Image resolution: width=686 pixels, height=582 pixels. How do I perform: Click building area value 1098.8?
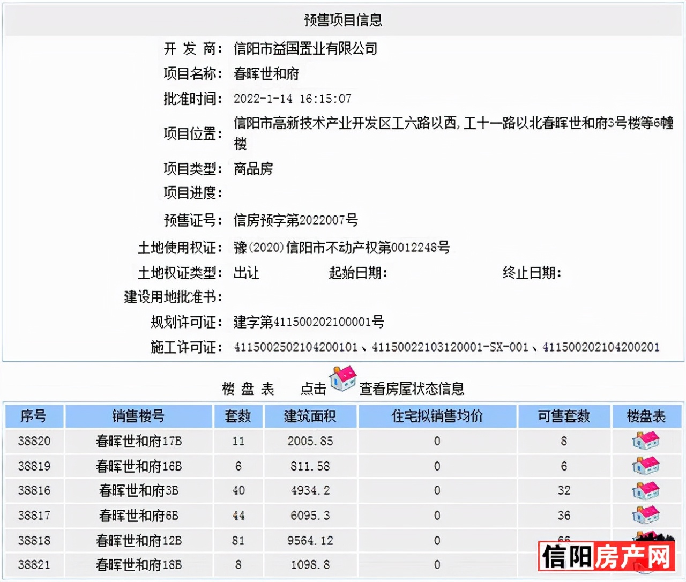tap(310, 565)
